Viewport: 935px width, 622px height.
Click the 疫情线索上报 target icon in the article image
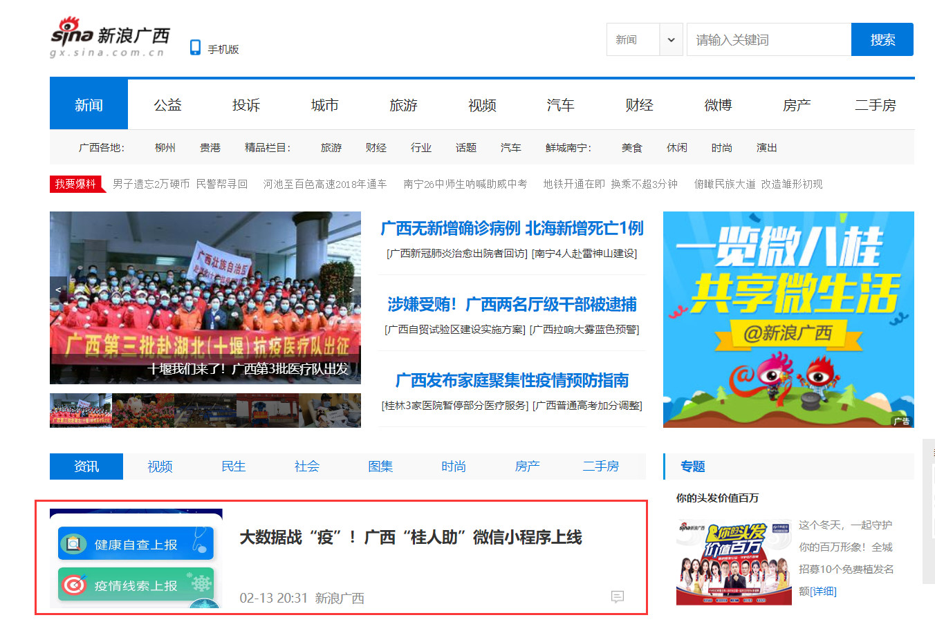click(73, 585)
